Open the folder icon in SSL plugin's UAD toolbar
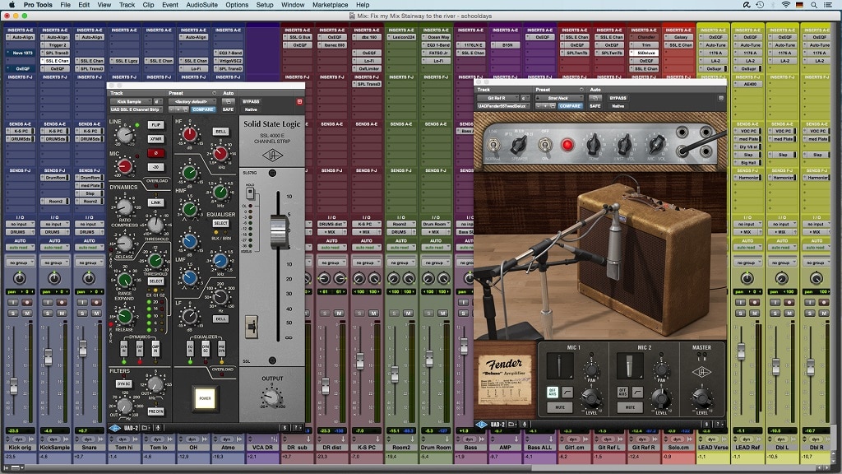 point(146,428)
